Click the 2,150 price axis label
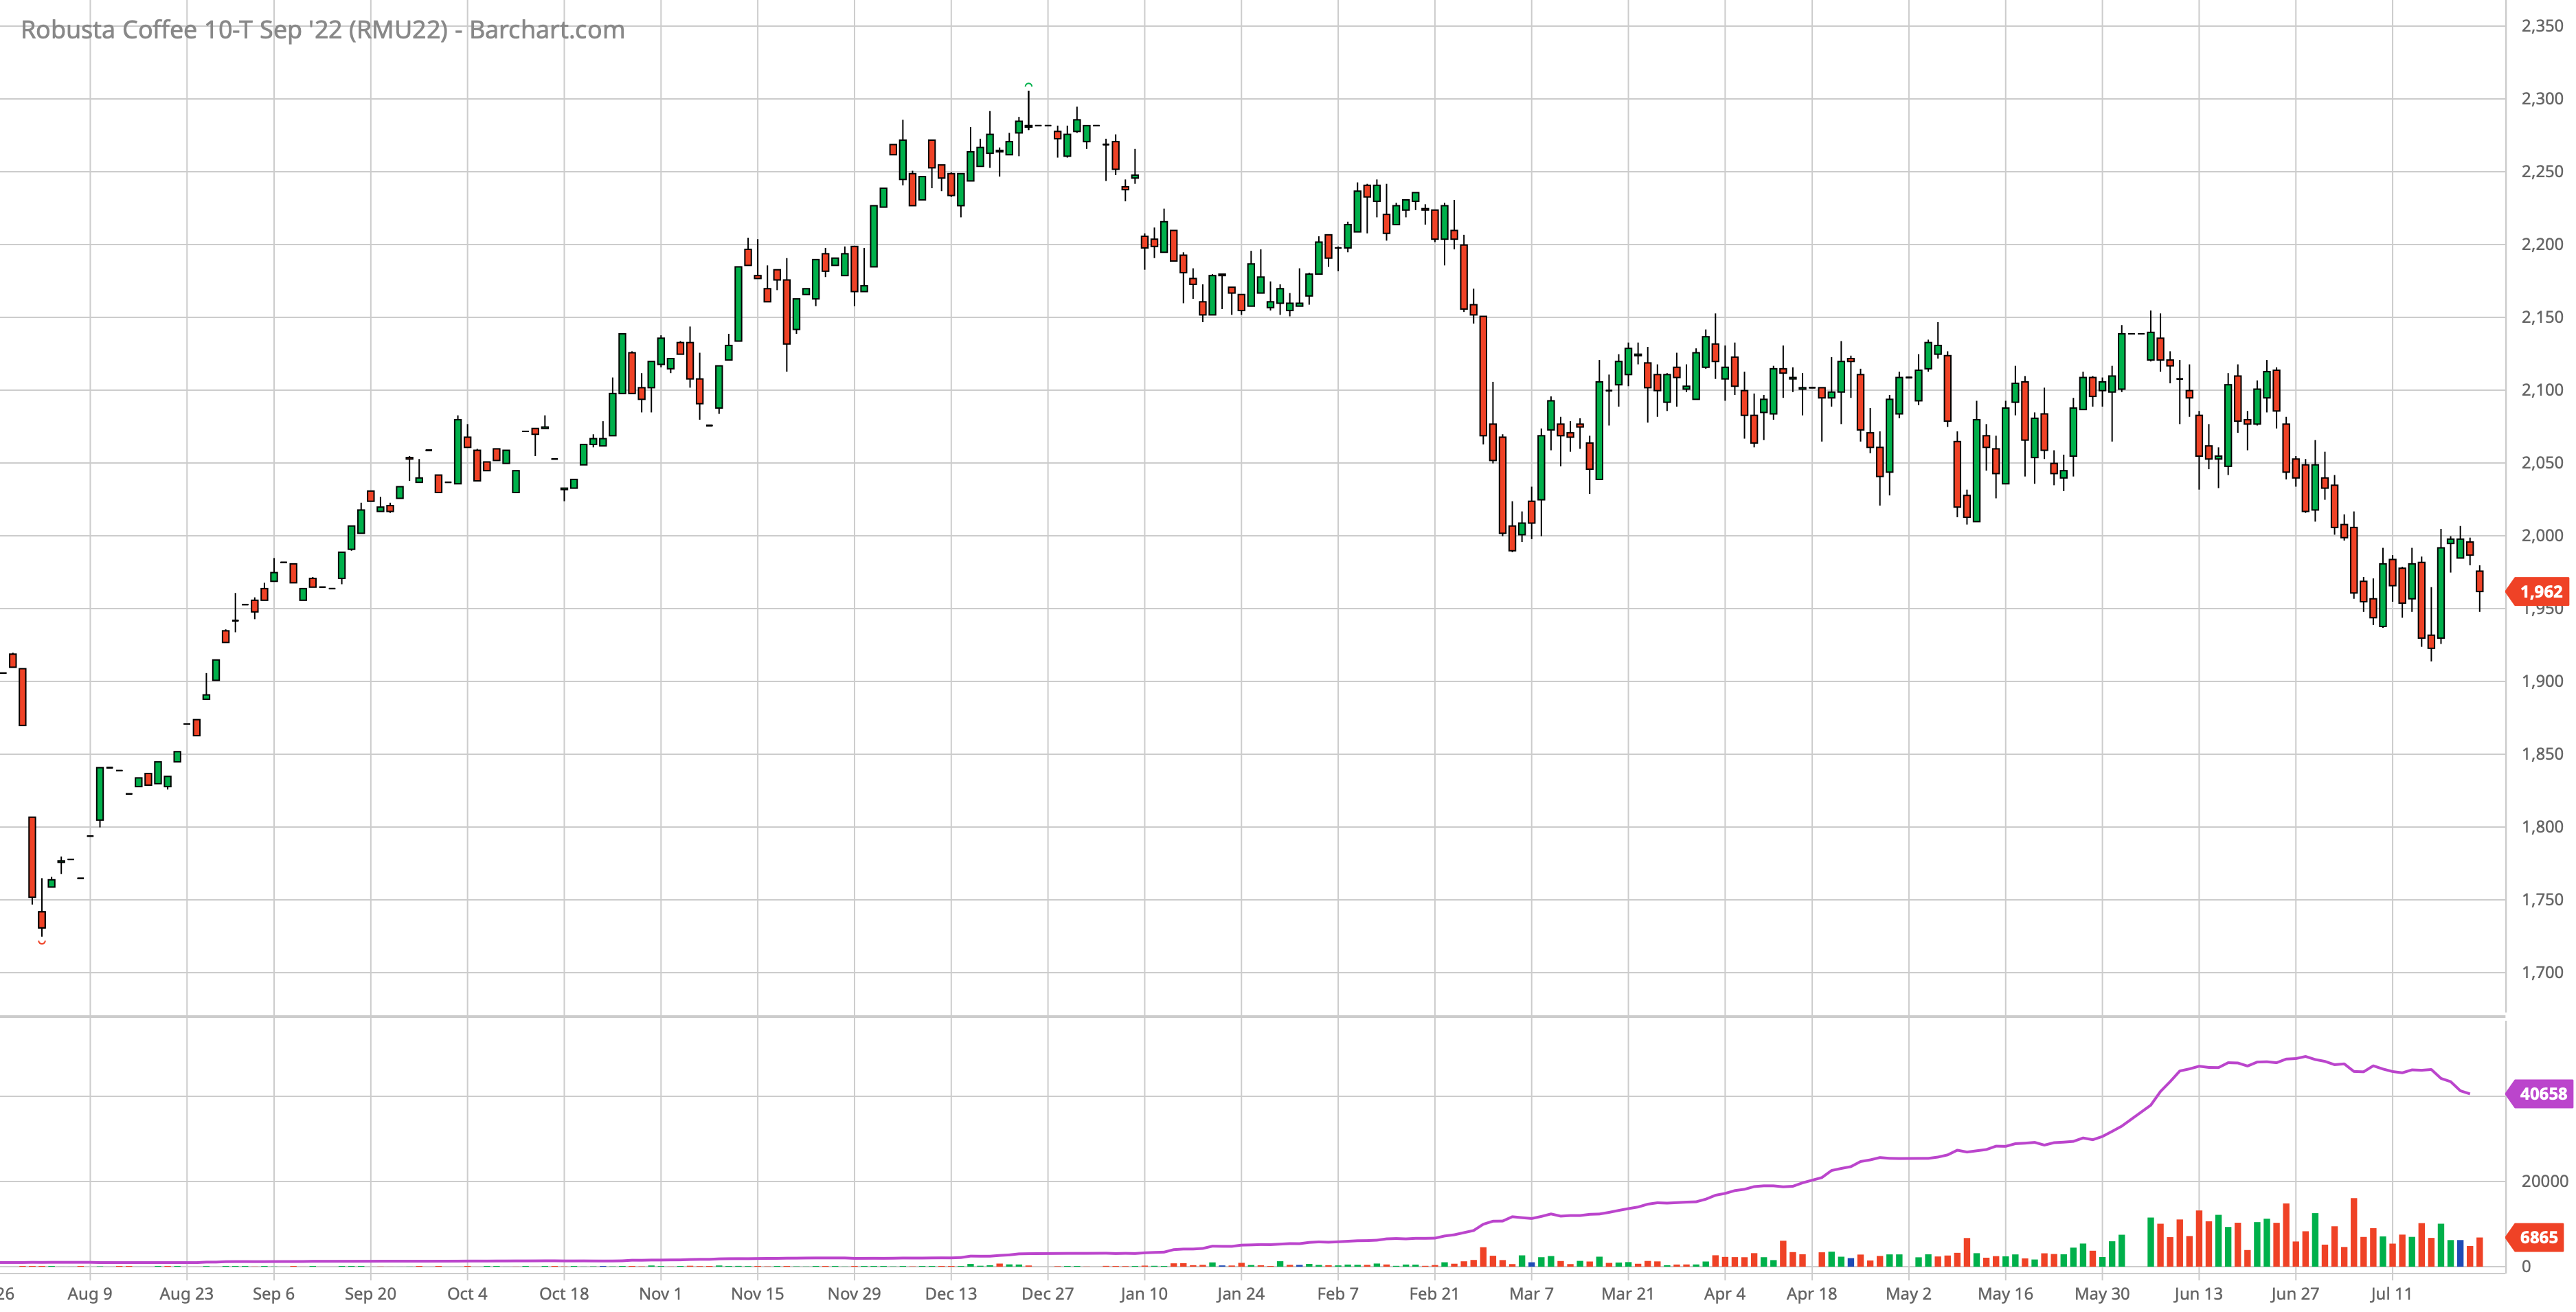 [2542, 317]
